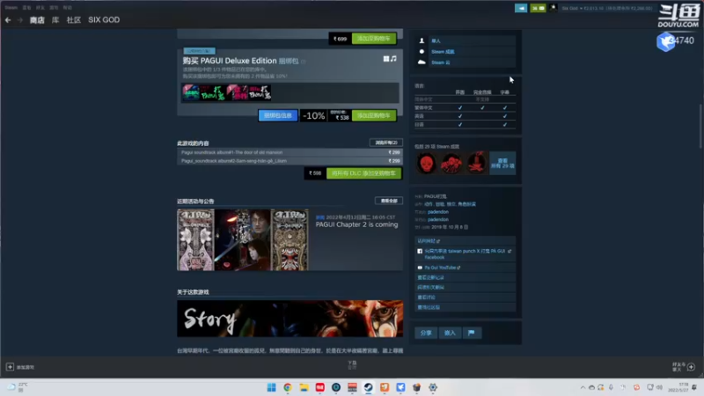Click the Story banner image
Screen dimensions: 704x396
pos(290,319)
